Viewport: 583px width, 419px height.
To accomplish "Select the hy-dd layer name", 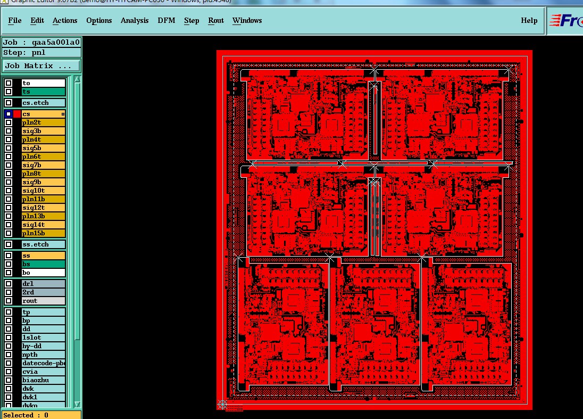I will [44, 346].
